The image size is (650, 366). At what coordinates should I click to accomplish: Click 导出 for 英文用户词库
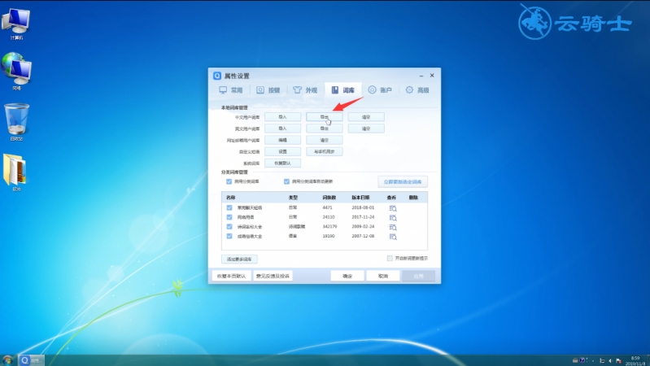[x=324, y=129]
